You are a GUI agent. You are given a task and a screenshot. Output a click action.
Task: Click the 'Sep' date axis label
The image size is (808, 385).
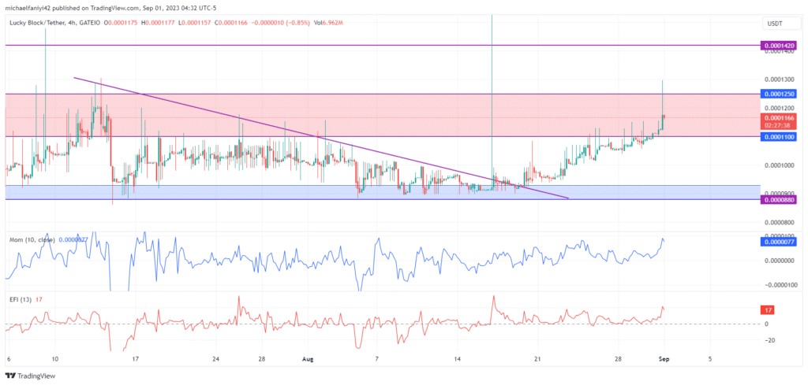(664, 358)
